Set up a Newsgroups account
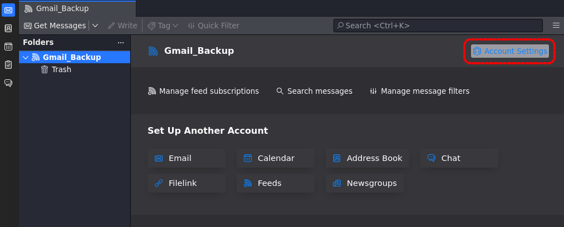Screen dimensions: 564x227 (365, 183)
